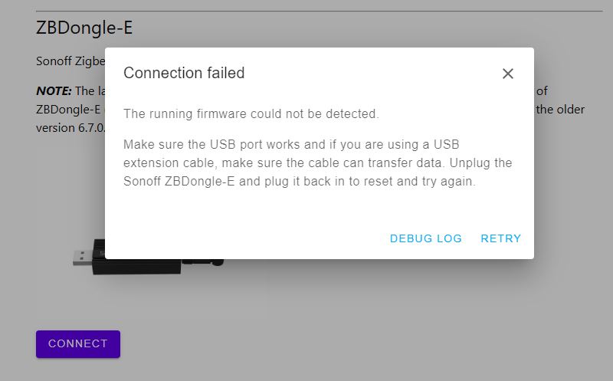Open the DEBUG LOG
Image resolution: width=613 pixels, height=381 pixels.
[426, 238]
